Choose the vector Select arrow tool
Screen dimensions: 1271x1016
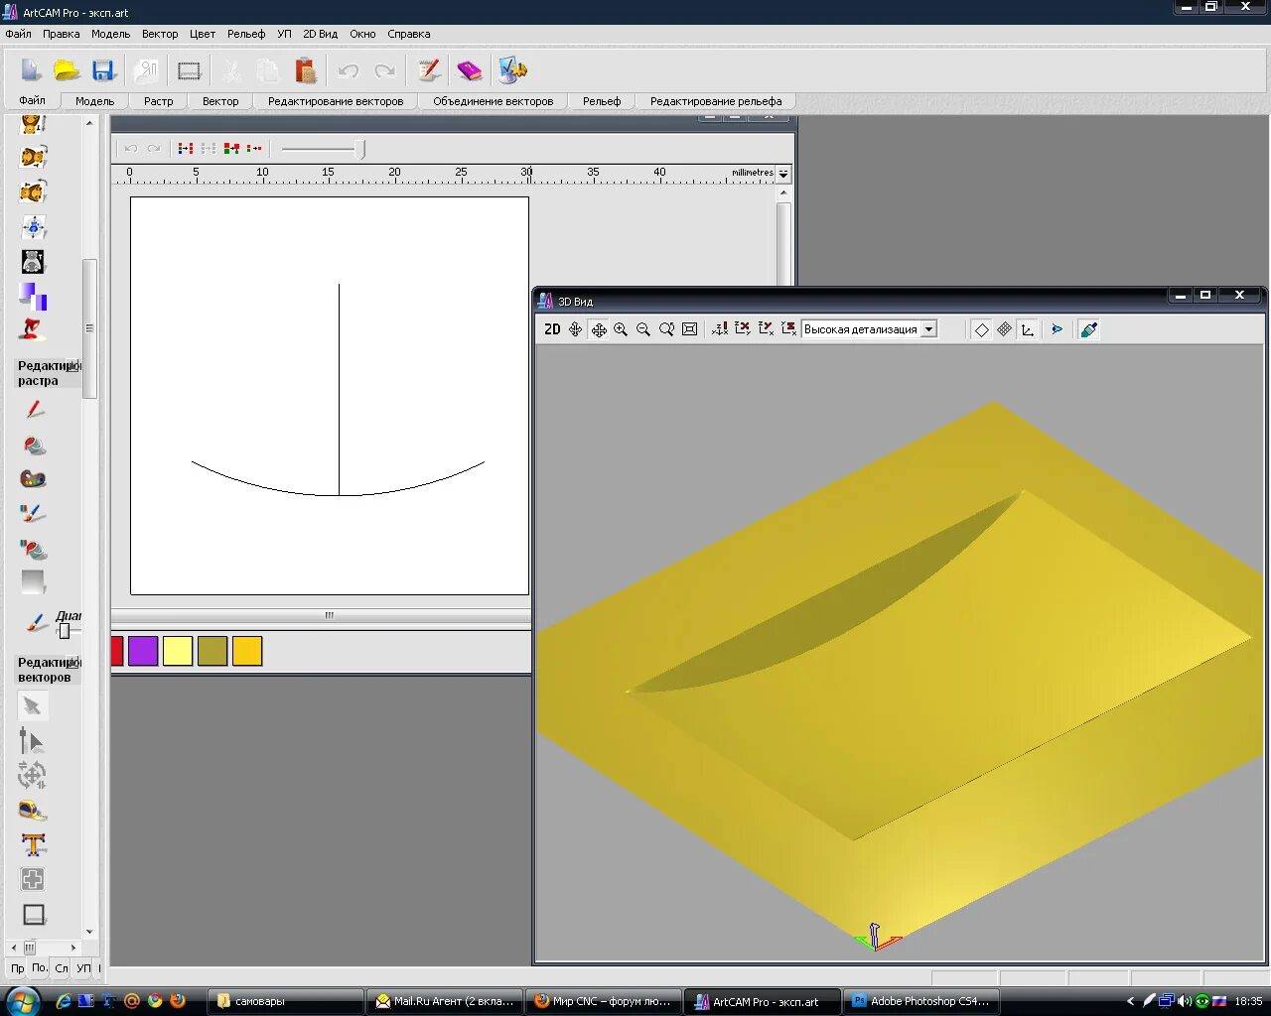[32, 706]
